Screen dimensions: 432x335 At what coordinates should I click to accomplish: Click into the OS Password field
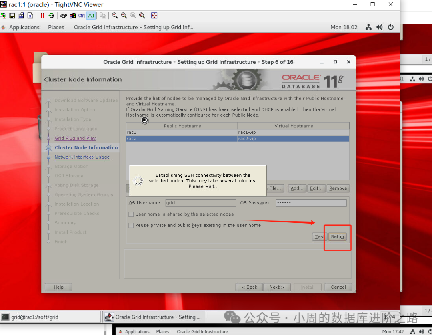pyautogui.click(x=311, y=203)
